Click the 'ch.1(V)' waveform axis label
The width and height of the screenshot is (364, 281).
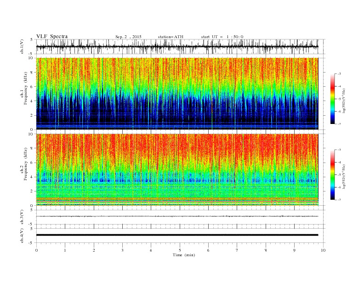(22, 46)
